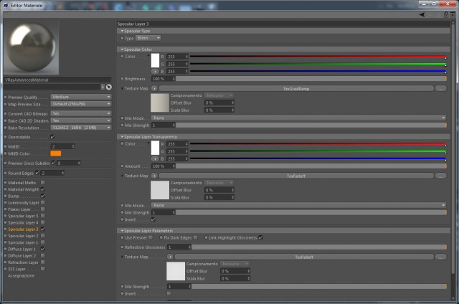Screen dimensions: 459x304
Task: Click the lock icon in the top bar
Action: point(446,14)
